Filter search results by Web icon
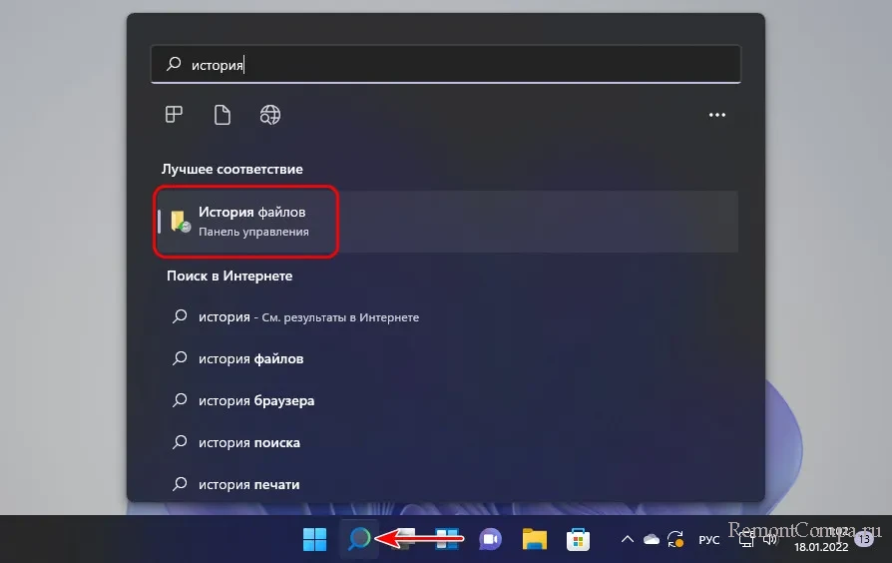The width and height of the screenshot is (892, 563). coord(269,115)
